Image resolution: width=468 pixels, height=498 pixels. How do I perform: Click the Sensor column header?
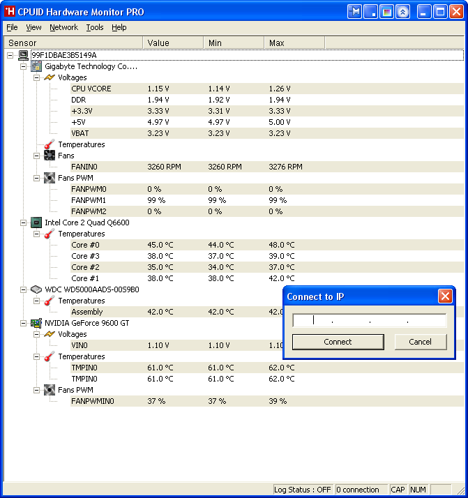click(73, 43)
